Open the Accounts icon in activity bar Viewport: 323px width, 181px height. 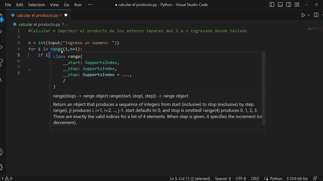click(x=1, y=152)
